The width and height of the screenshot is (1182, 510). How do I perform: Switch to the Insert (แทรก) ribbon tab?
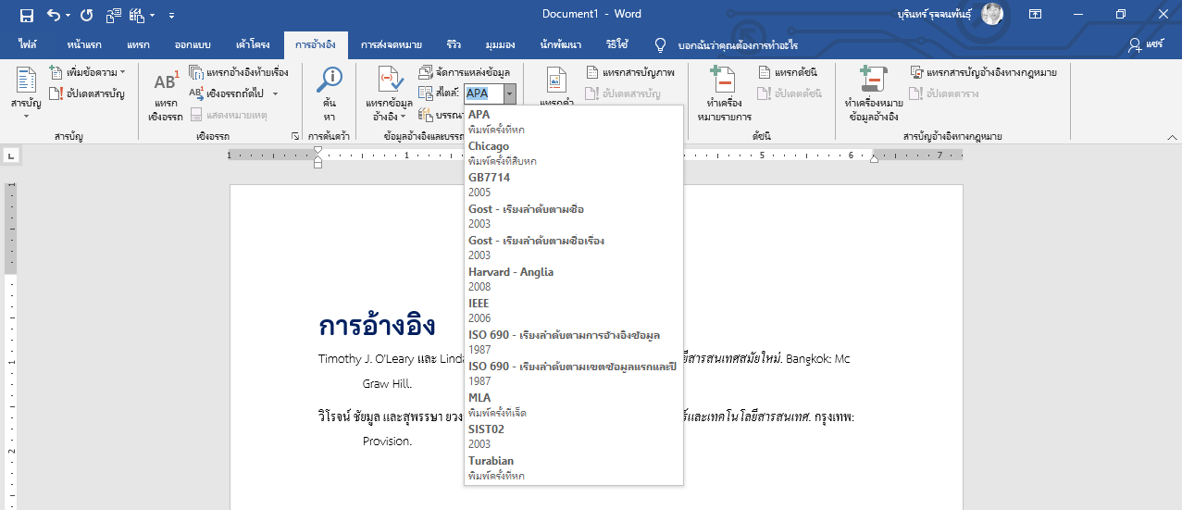coord(137,44)
